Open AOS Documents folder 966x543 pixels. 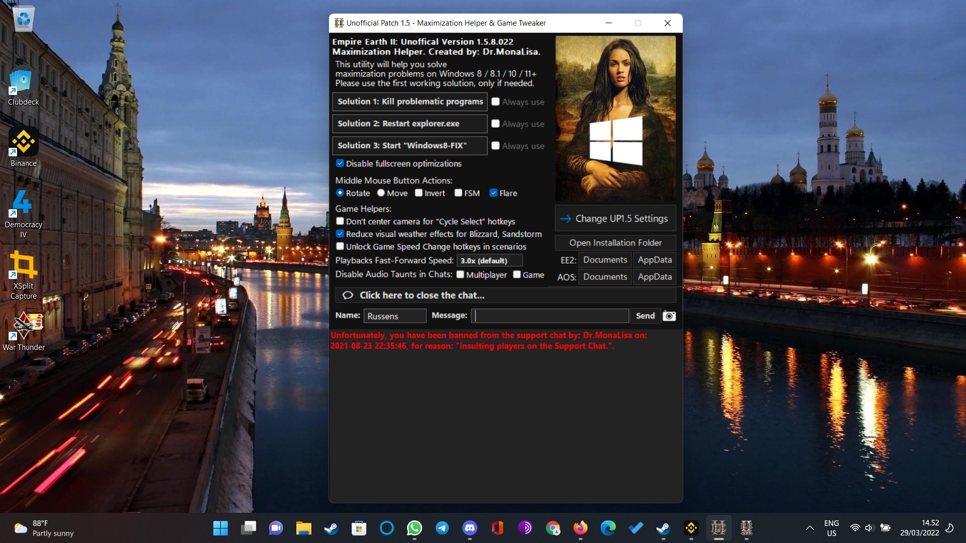tap(605, 277)
